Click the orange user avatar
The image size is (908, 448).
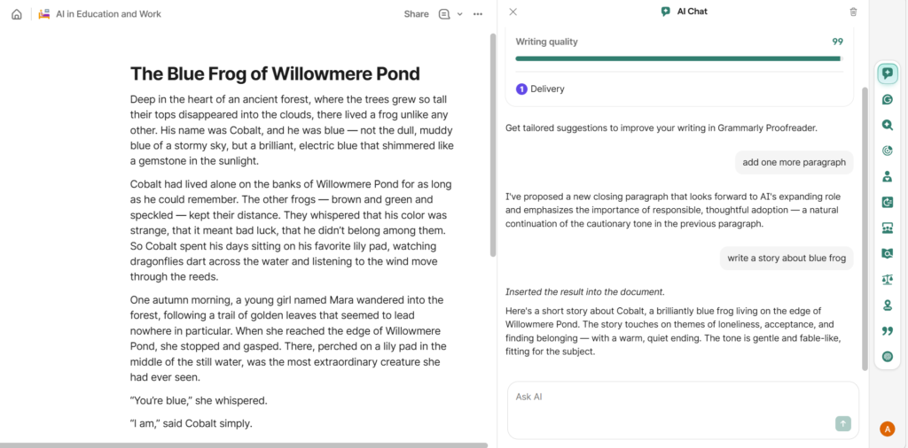[x=888, y=429]
